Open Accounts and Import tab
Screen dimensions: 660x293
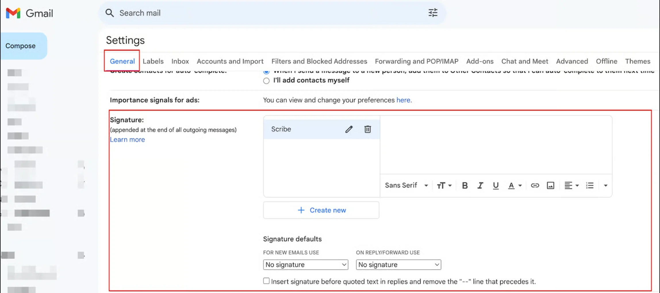tap(230, 61)
